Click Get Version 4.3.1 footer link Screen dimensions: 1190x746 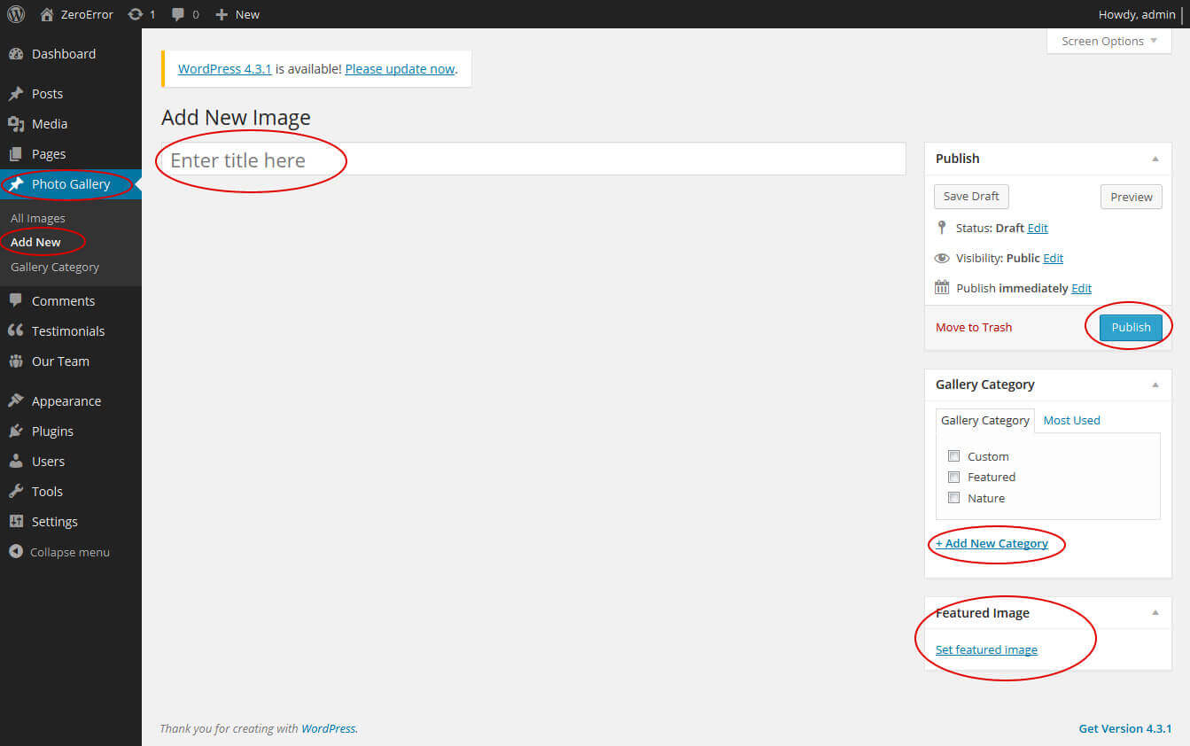[1125, 728]
